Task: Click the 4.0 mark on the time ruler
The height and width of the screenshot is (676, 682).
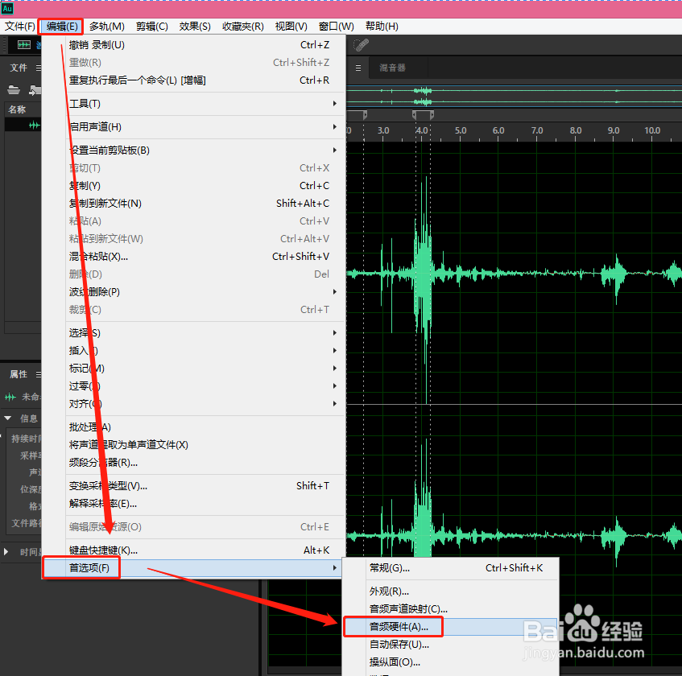Action: (421, 130)
